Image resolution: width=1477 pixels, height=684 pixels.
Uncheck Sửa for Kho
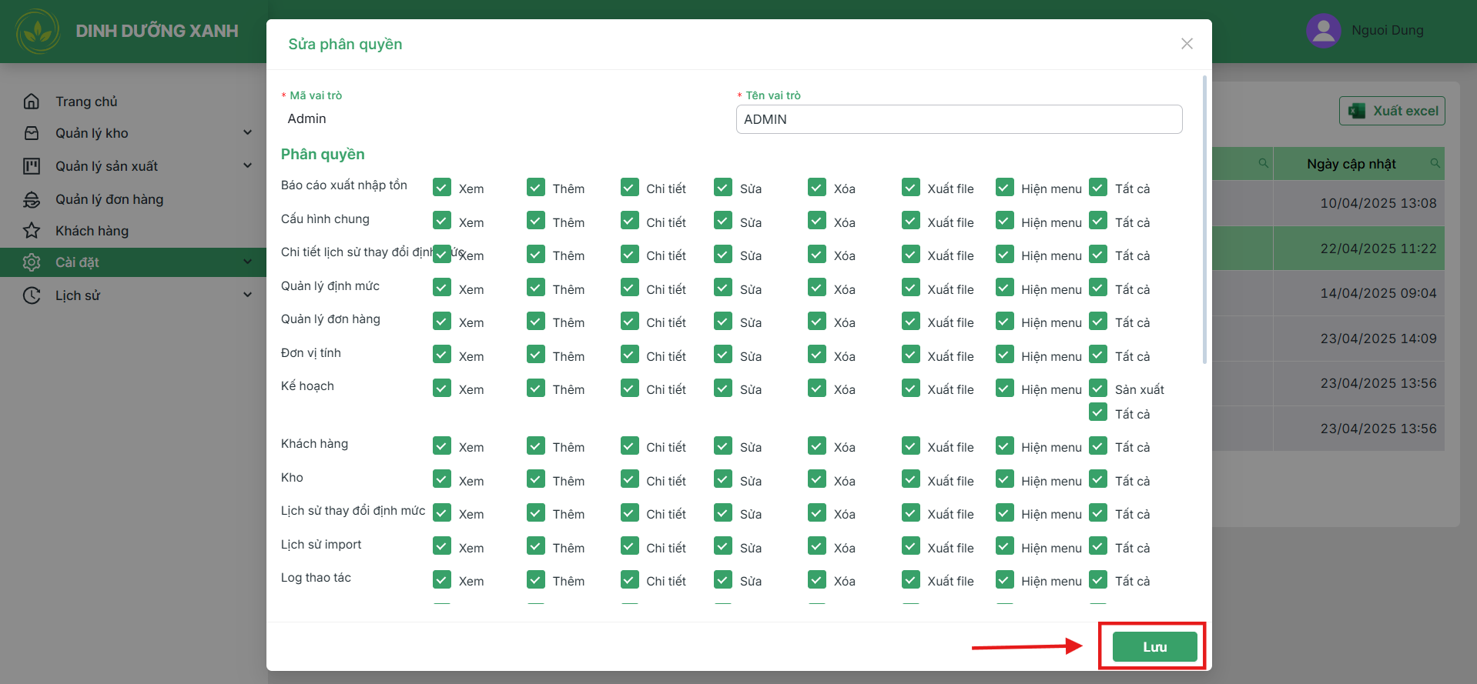[723, 480]
